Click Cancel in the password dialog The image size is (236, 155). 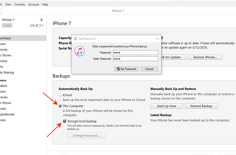point(149,69)
